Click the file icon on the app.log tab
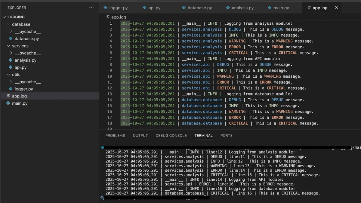Image resolution: width=361 pixels, height=203 pixels. (x=309, y=8)
